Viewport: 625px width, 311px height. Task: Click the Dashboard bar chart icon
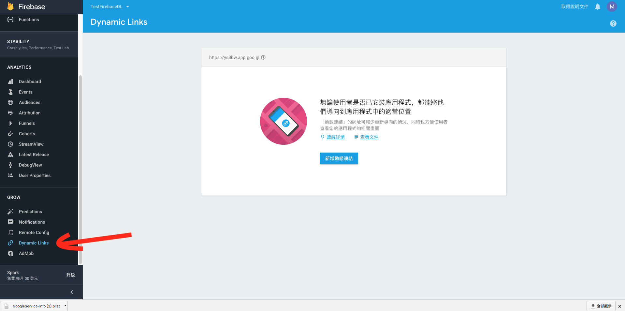point(10,81)
